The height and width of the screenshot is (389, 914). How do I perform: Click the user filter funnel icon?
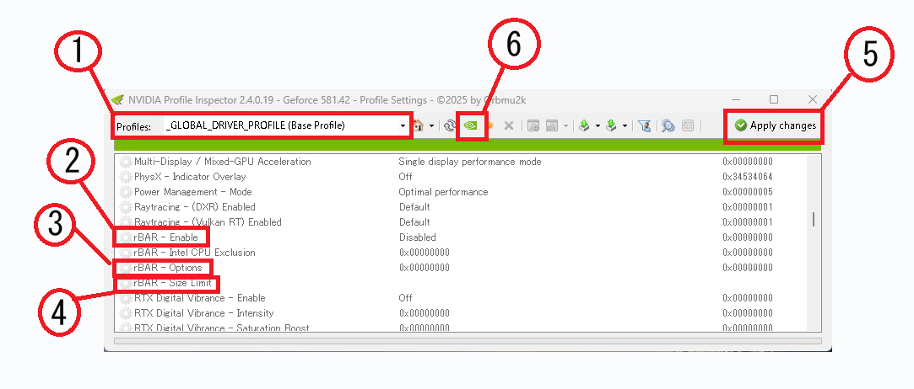click(x=645, y=125)
